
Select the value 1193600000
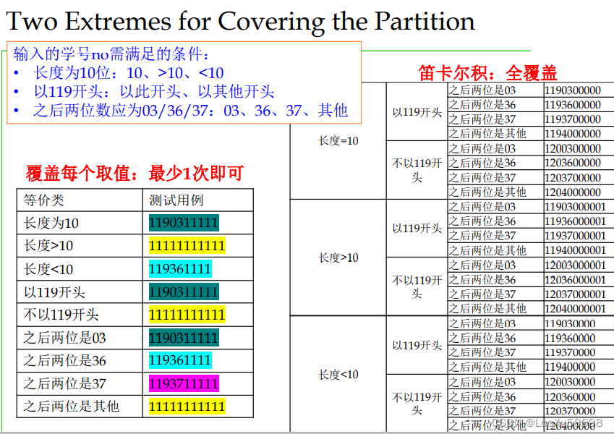pyautogui.click(x=573, y=105)
